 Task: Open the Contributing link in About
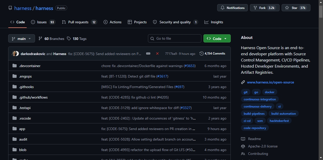pos(255,154)
